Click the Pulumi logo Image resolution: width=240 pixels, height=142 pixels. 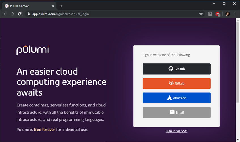33,50
